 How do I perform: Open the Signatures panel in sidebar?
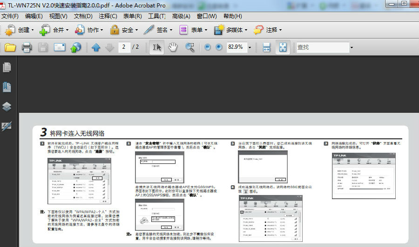pos(7,126)
